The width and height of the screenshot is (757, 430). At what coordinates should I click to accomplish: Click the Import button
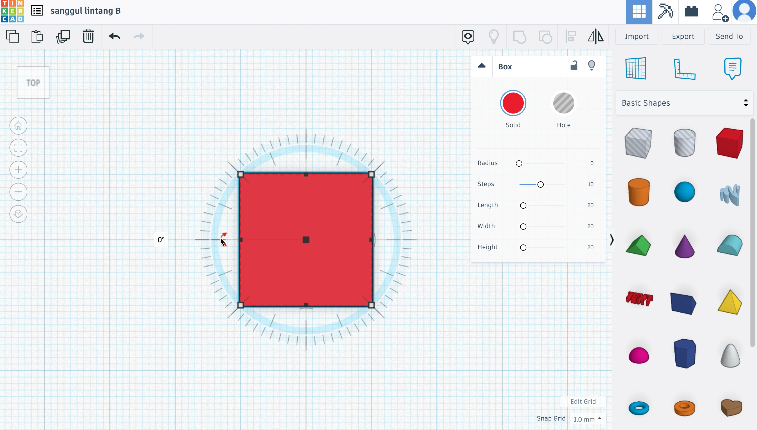point(636,36)
